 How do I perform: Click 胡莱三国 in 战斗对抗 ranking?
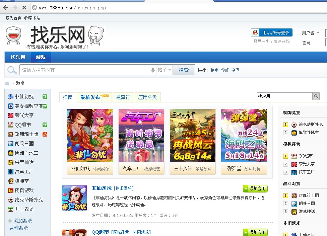(307, 204)
